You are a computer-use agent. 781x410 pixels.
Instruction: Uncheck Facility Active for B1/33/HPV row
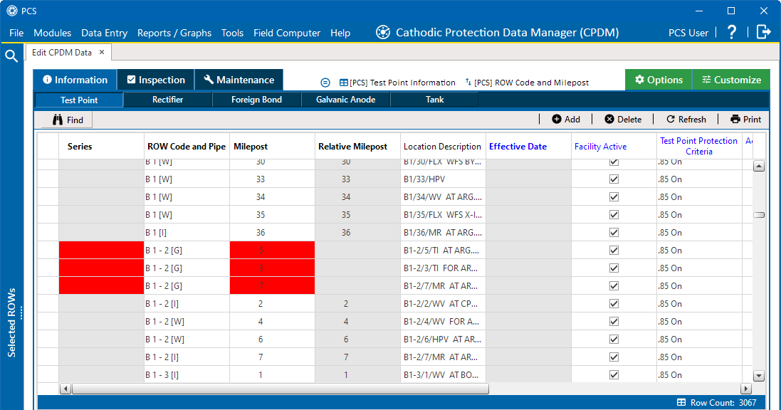pyautogui.click(x=614, y=179)
